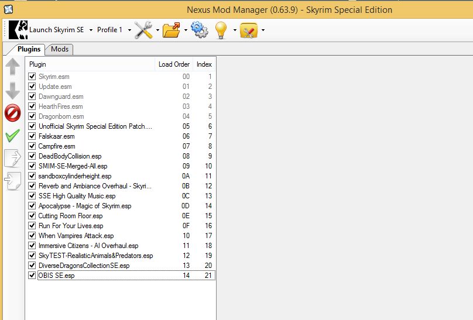Sort by the Plugin column header
Screen dimensions: 473x320
[91, 64]
